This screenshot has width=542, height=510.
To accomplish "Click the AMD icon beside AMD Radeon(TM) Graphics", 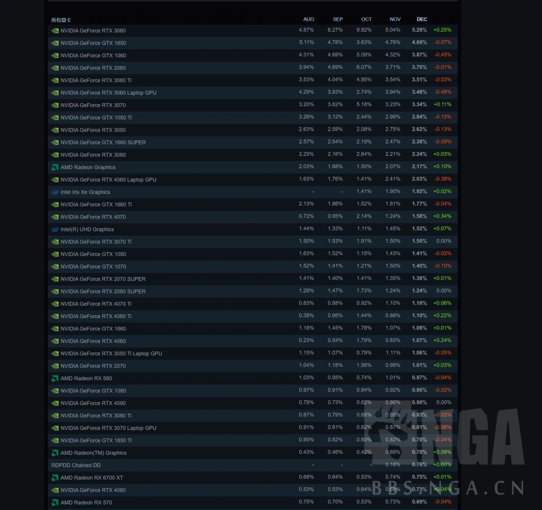I will pos(55,453).
